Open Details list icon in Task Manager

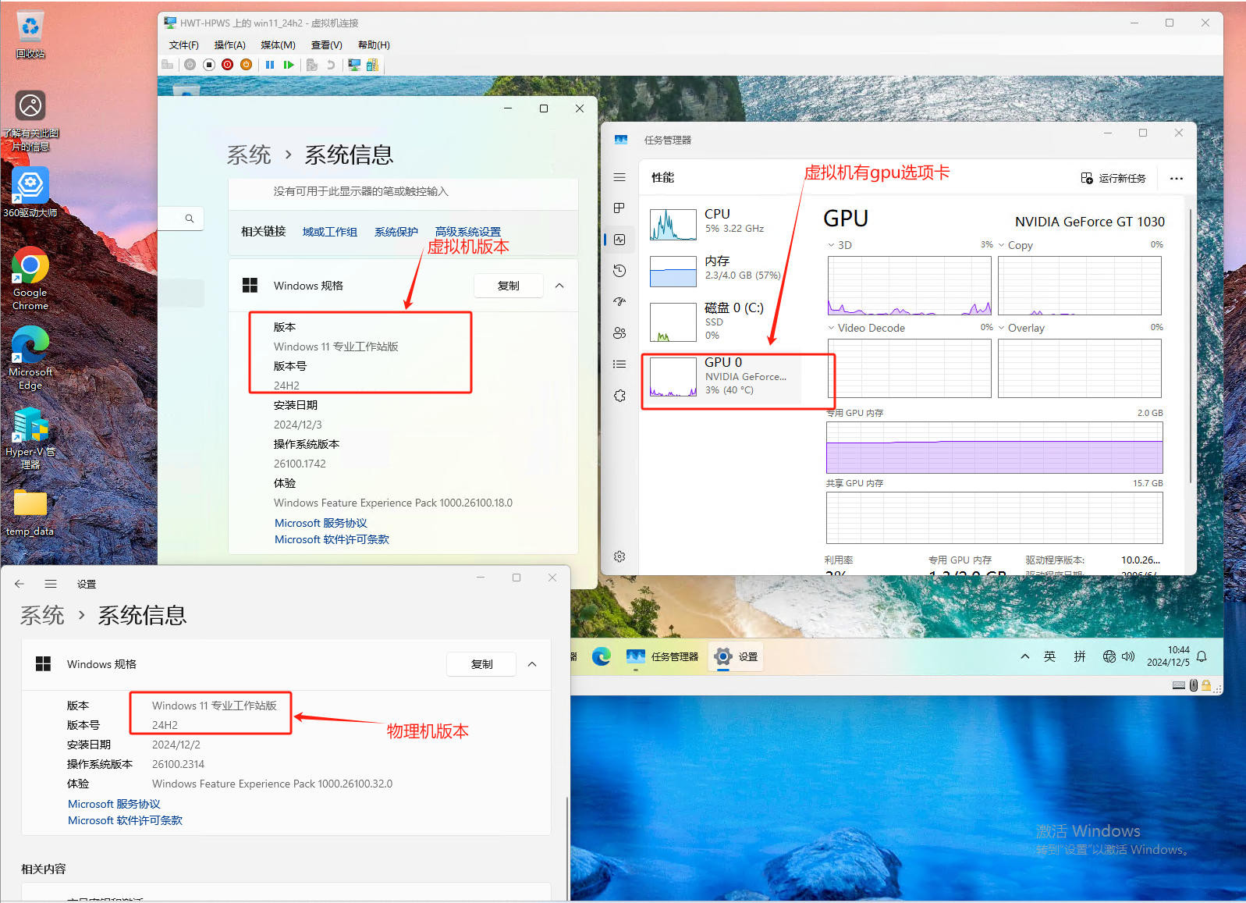619,364
